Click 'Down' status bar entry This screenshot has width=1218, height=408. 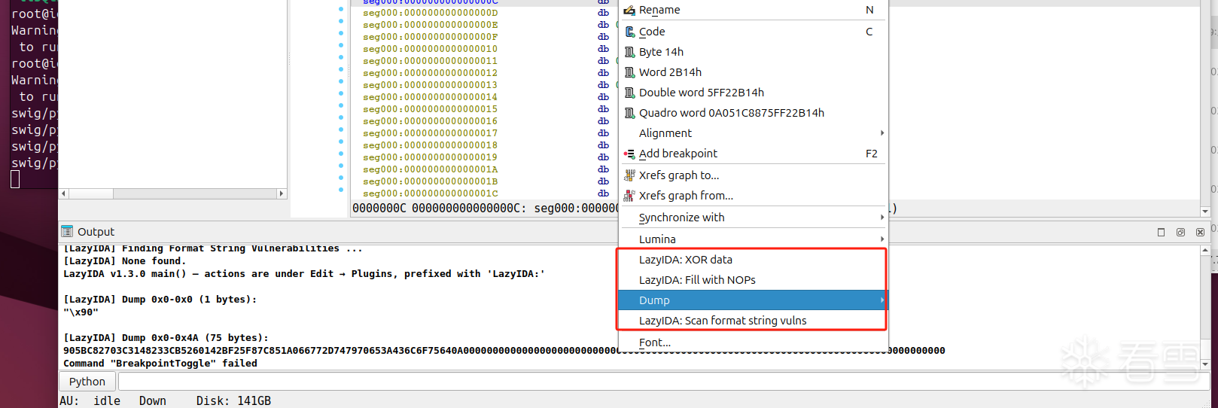point(153,400)
